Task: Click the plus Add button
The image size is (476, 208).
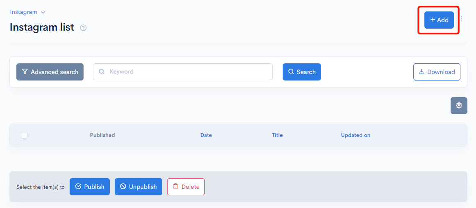Action: (439, 20)
